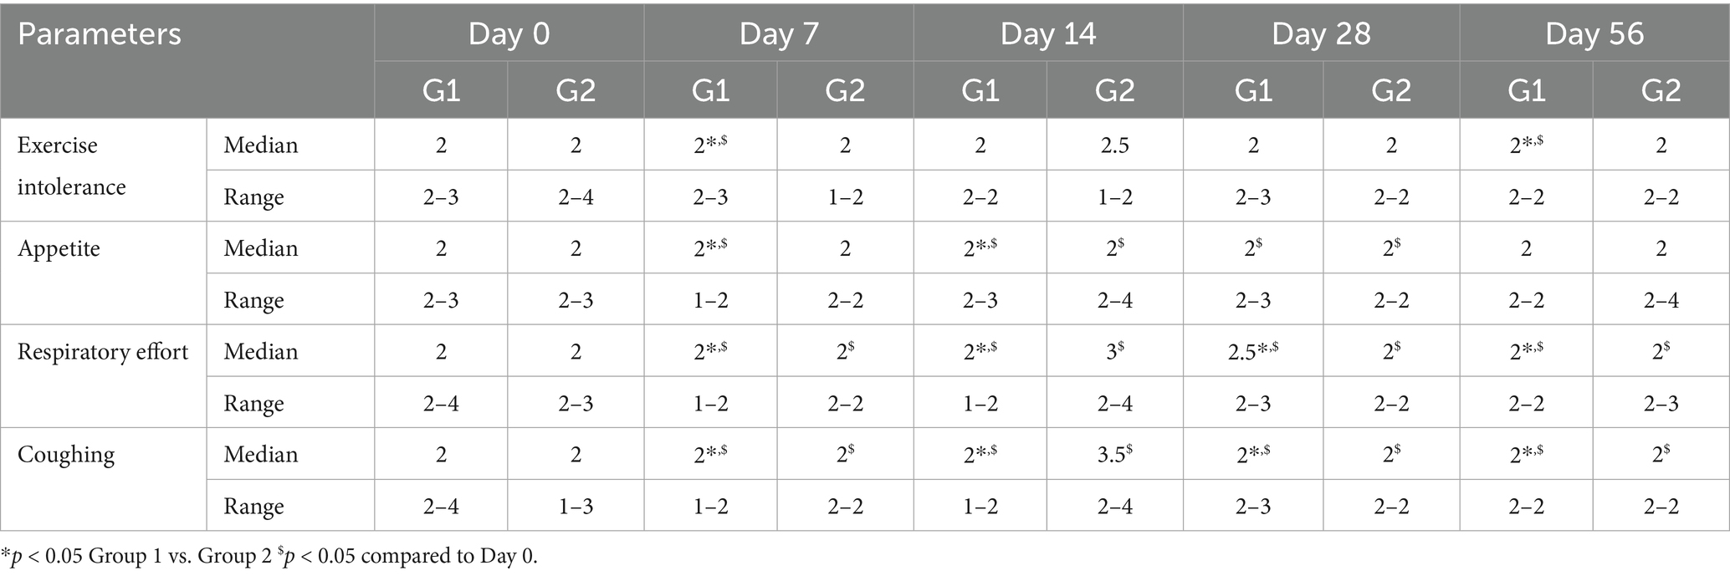This screenshot has width=1730, height=576.
Task: Click the Exercise intolerance row label
Action: point(72,166)
